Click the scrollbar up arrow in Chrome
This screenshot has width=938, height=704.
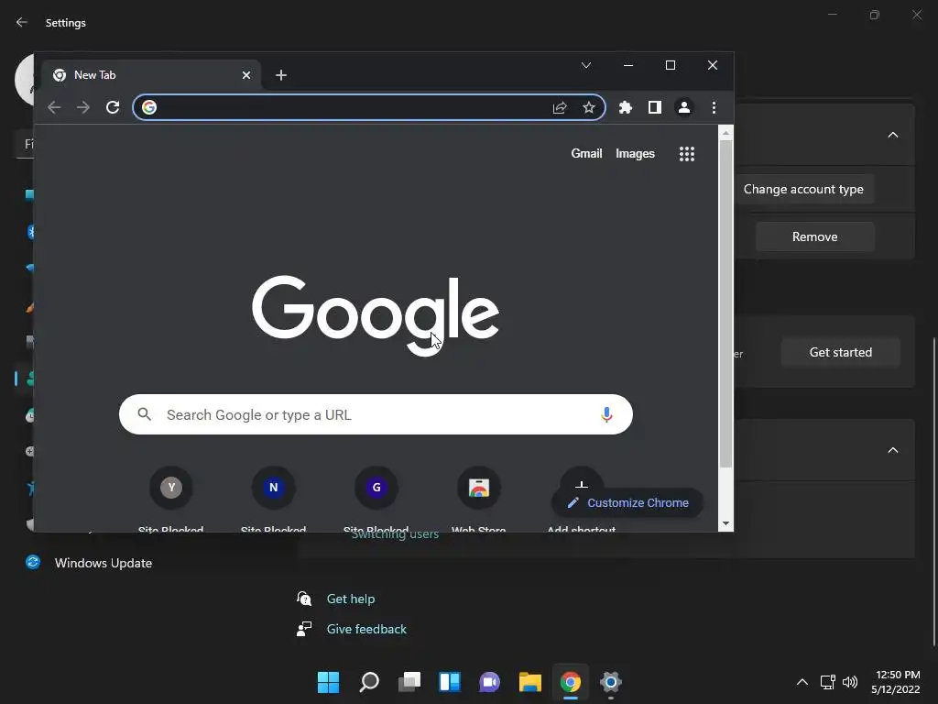(725, 133)
